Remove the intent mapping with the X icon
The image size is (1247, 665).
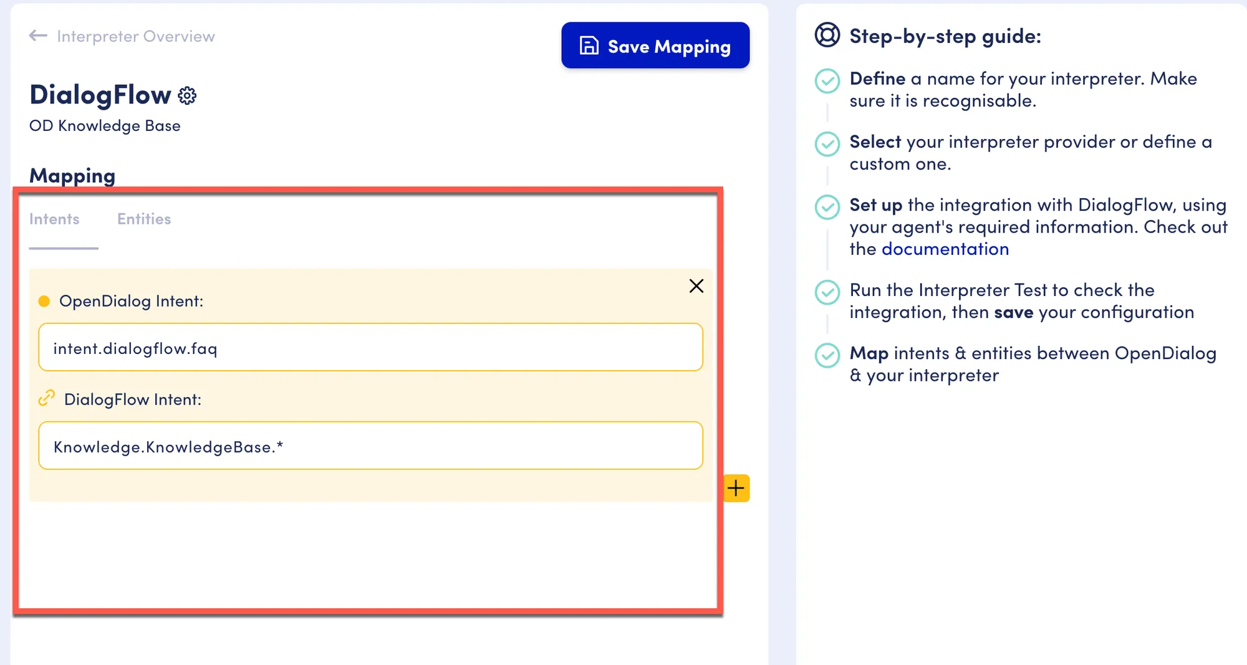(696, 286)
